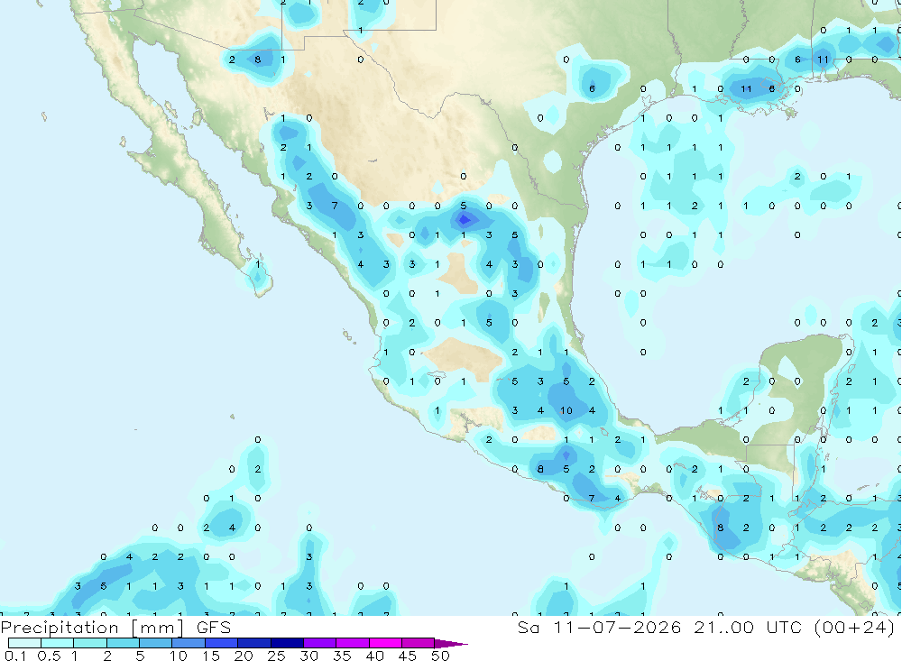The image size is (902, 661).
Task: Click the '20' legend scale label
Action: point(244,656)
